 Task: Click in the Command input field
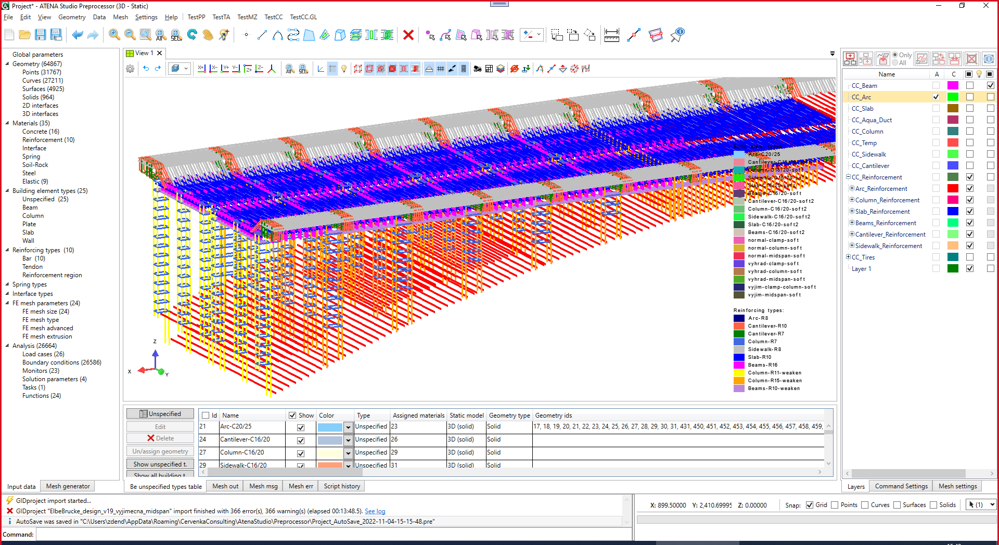[333, 535]
